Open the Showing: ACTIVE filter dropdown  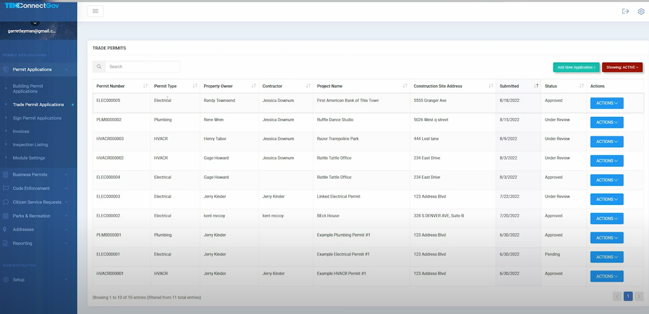click(x=622, y=67)
